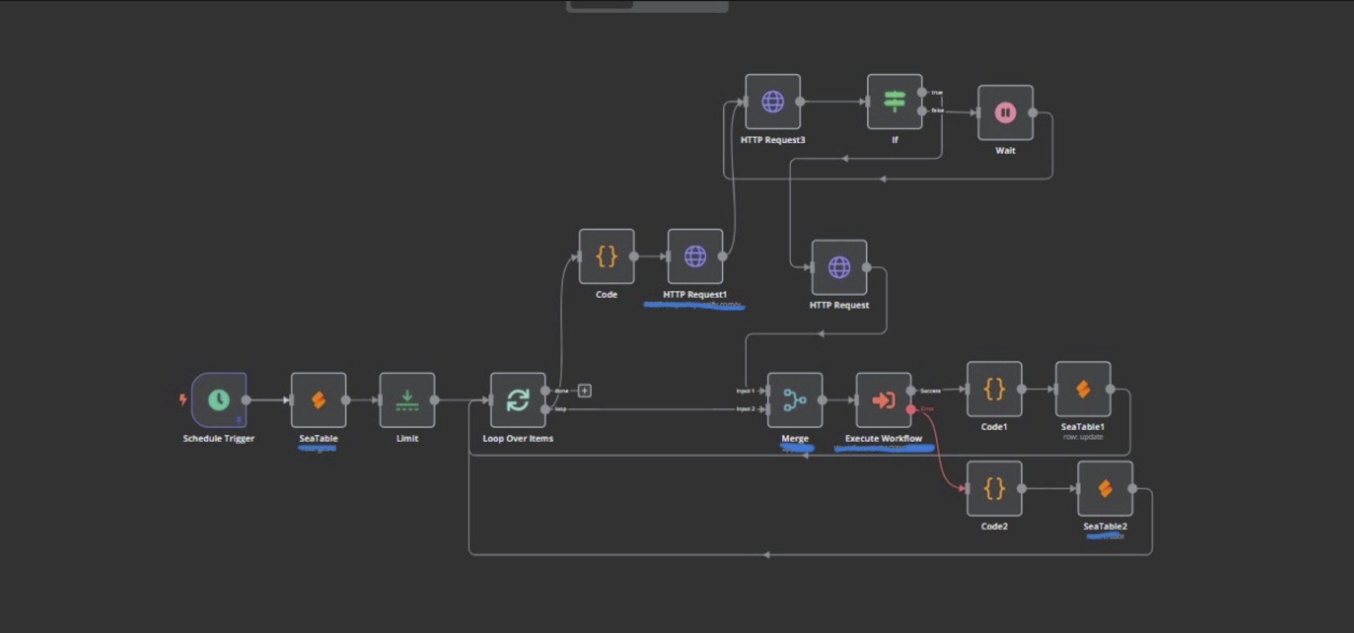Click the Wait node output connector
The width and height of the screenshot is (1354, 633).
pyautogui.click(x=1032, y=112)
